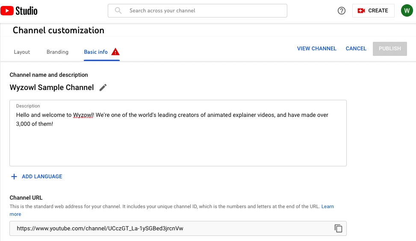Click the red warning triangle on Basic info
The height and width of the screenshot is (241, 416).
click(x=115, y=52)
